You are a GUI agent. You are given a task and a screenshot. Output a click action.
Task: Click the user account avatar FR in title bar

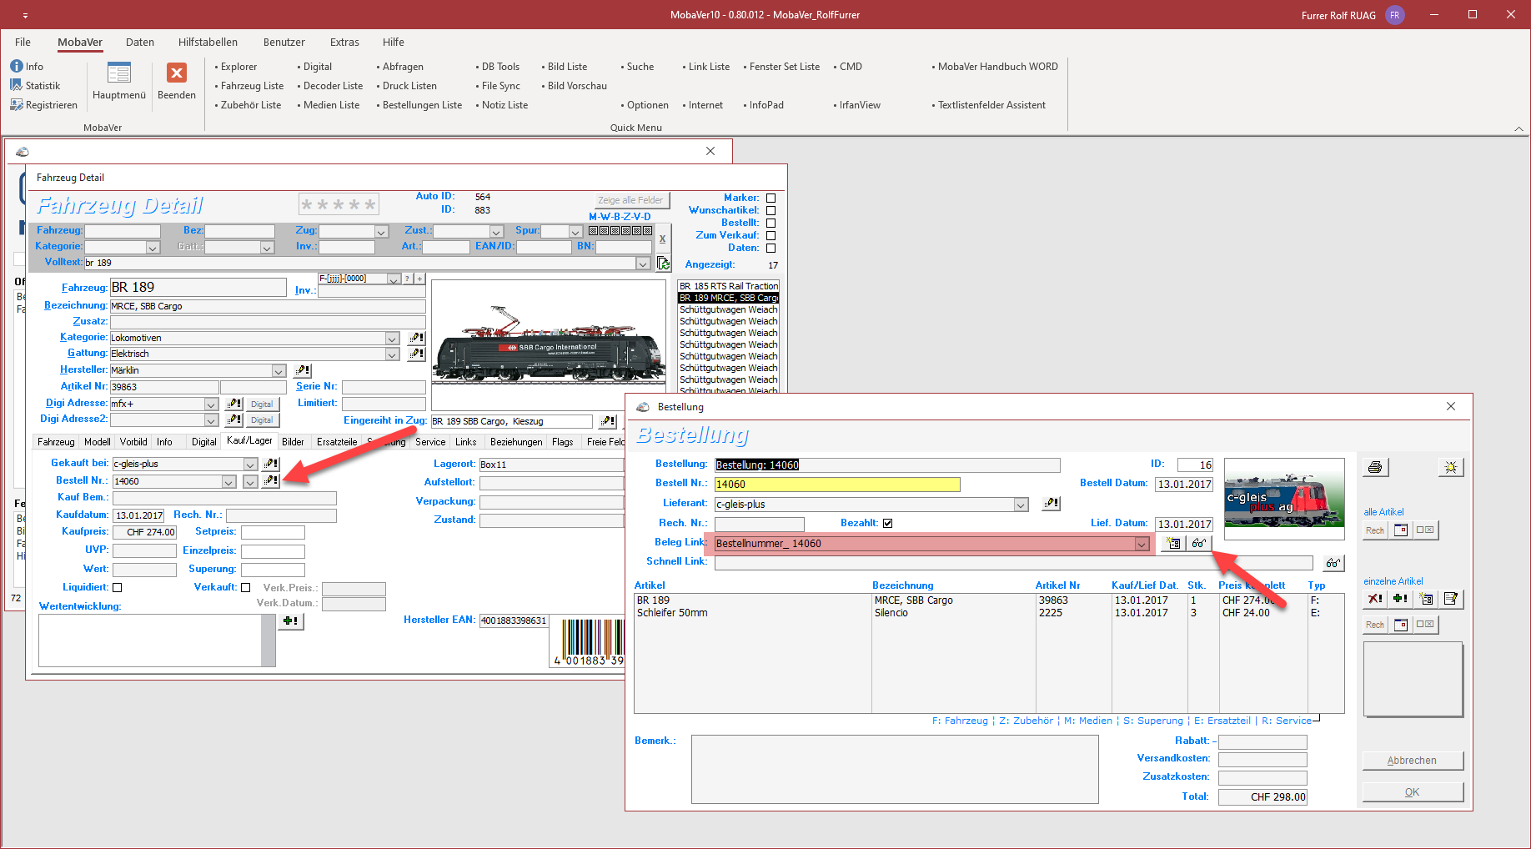[x=1394, y=15]
